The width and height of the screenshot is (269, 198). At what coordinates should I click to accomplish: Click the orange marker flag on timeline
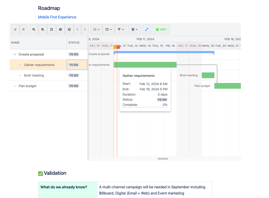coord(115,47)
